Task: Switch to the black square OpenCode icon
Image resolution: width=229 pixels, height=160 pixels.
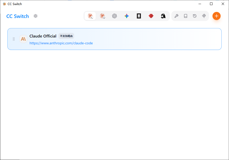Action: tap(139, 16)
